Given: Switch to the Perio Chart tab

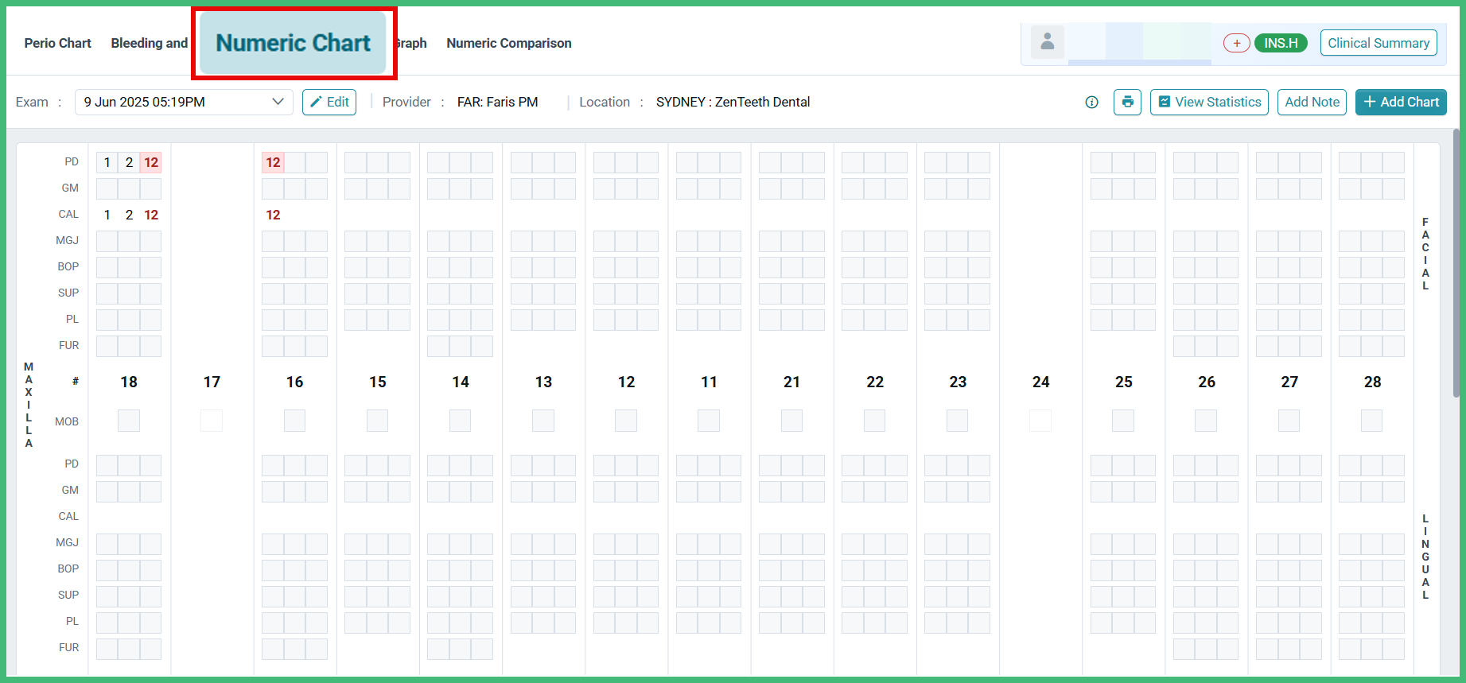Looking at the screenshot, I should point(57,43).
